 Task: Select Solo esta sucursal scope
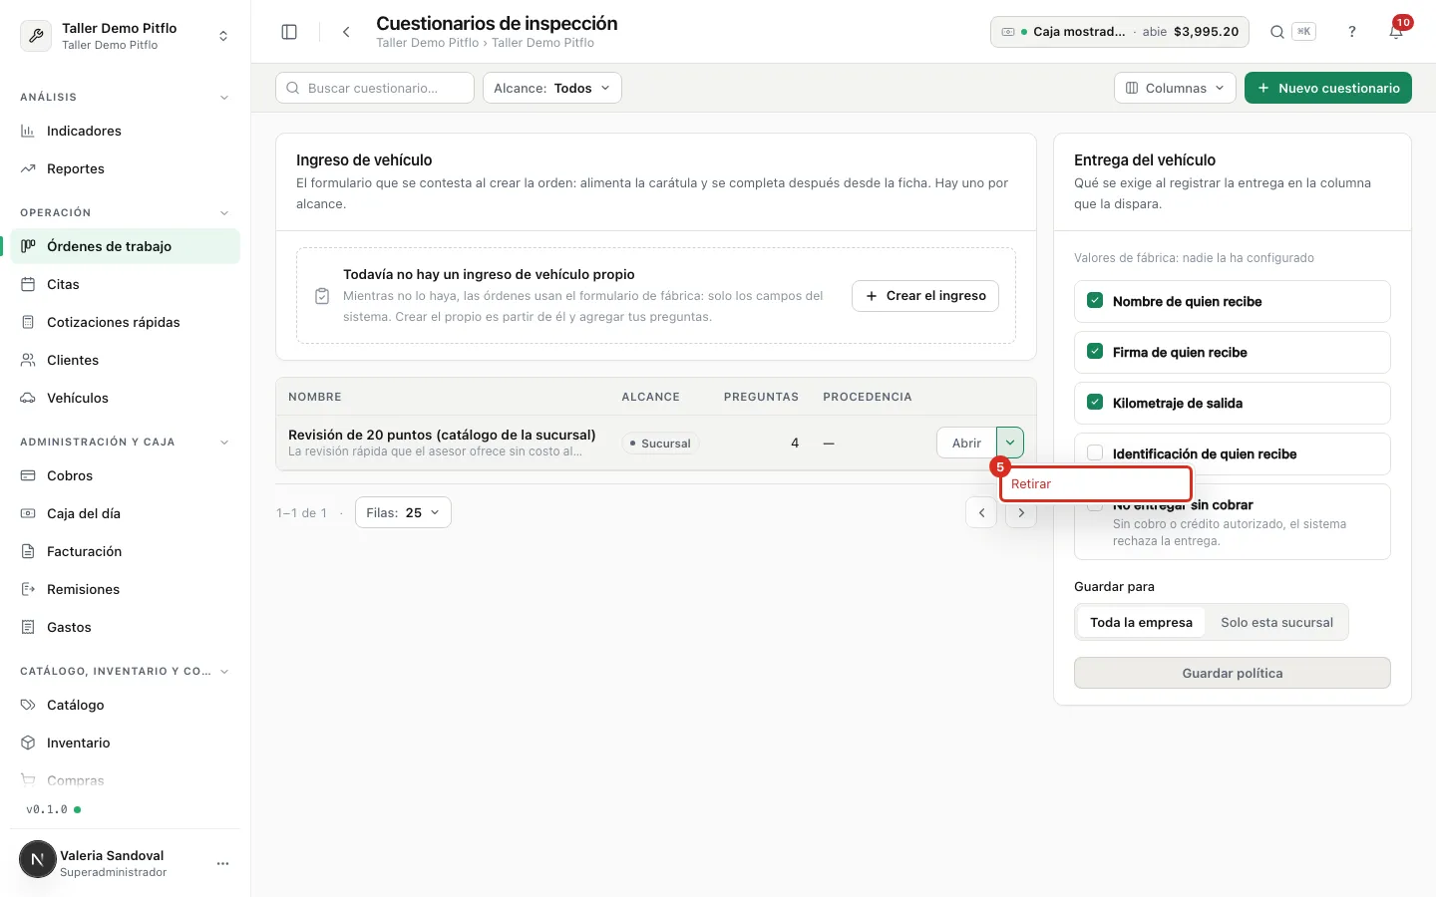coord(1276,622)
